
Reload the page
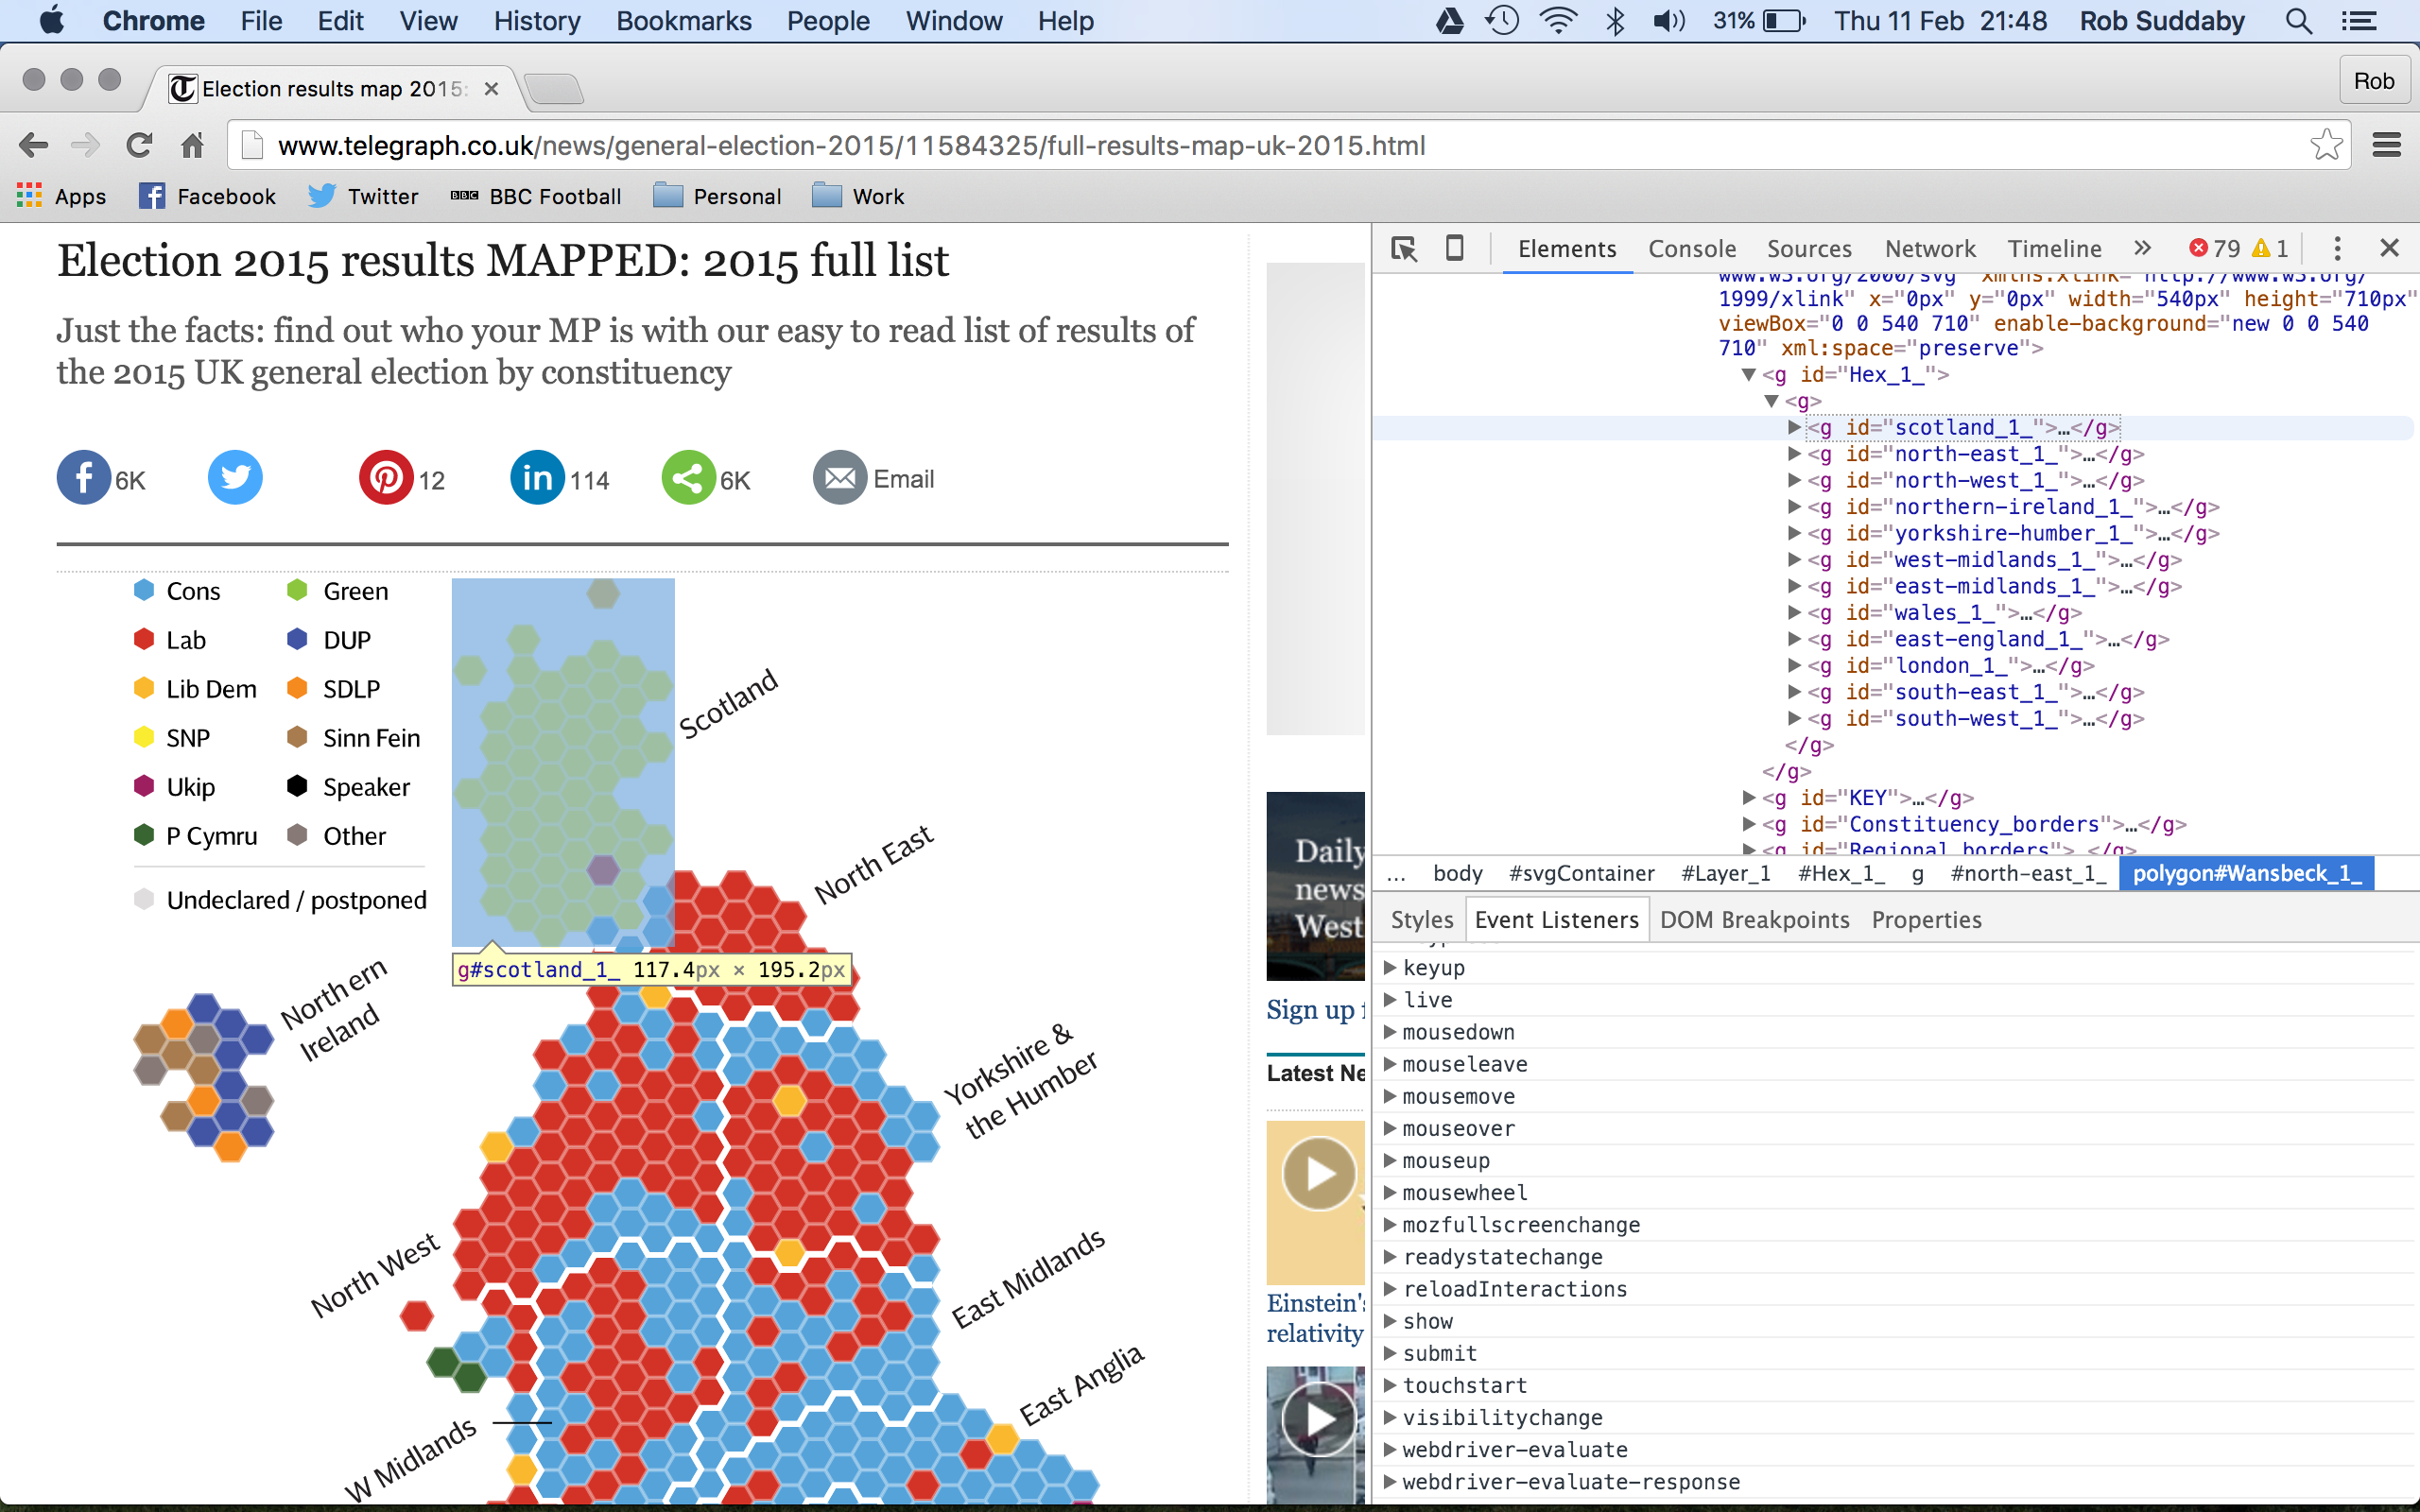pyautogui.click(x=139, y=146)
